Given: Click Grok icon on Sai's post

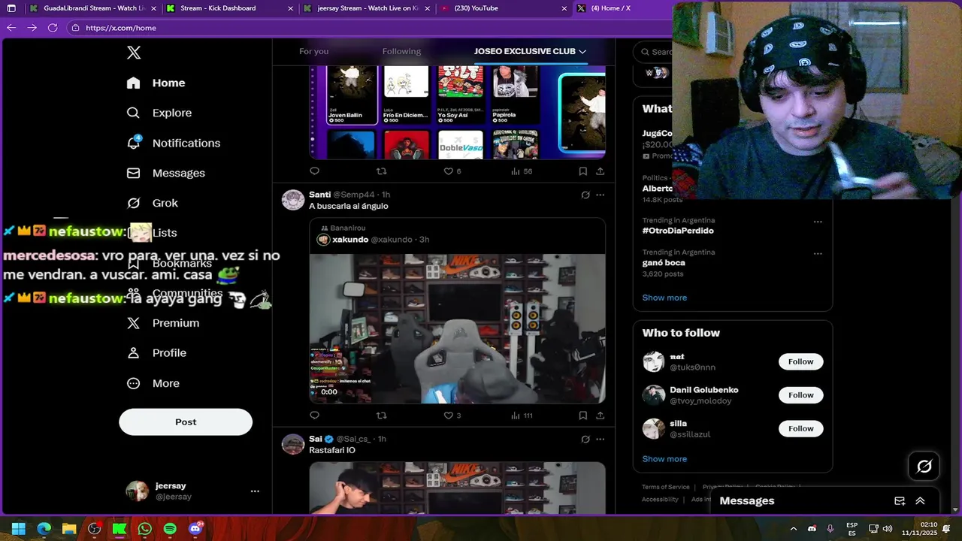Looking at the screenshot, I should coord(585,439).
